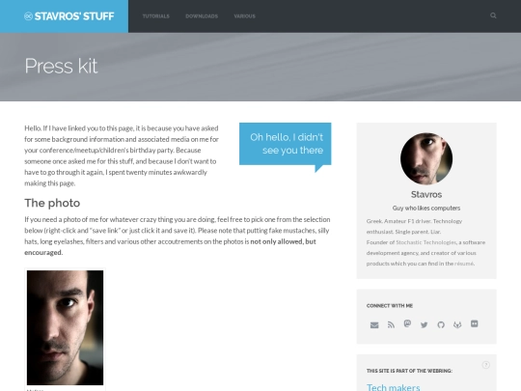This screenshot has height=391, width=521.
Task: Open the Various menu
Action: 244,16
